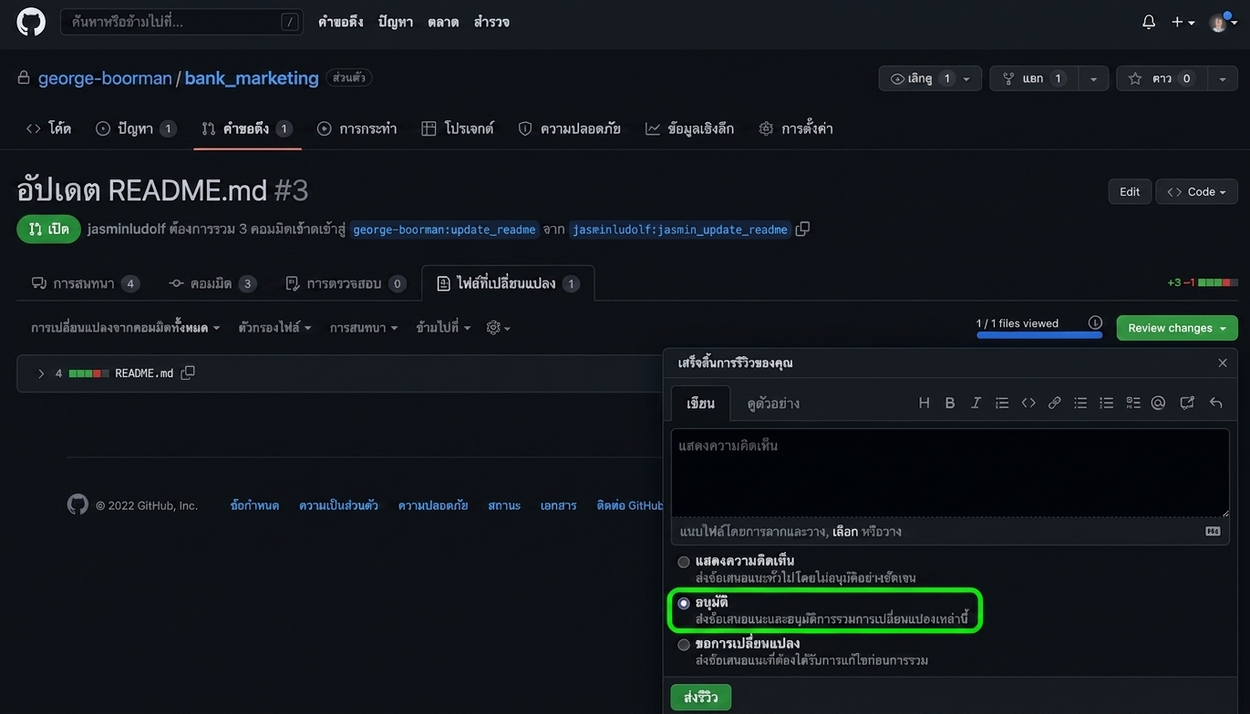This screenshot has height=714, width=1250.
Task: Open the plus create-new dropdown in header
Action: click(1183, 23)
